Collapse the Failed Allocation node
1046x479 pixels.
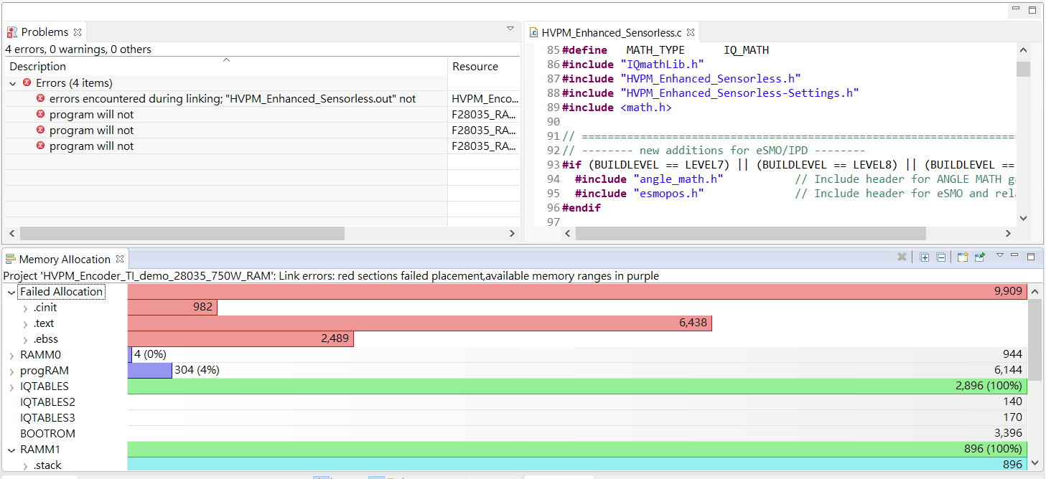(12, 292)
